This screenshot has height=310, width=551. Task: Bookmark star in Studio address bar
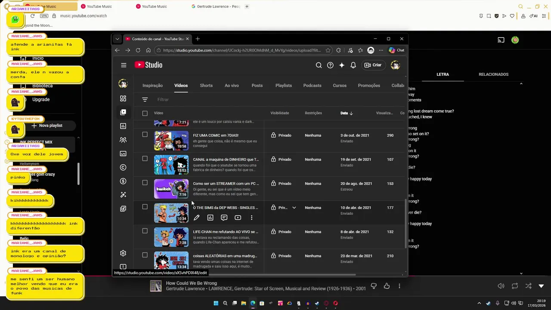328,50
